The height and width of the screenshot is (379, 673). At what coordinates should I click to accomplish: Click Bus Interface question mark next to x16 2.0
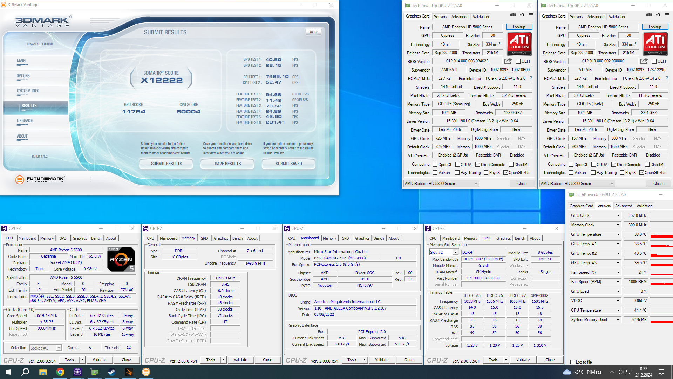[x=531, y=78]
